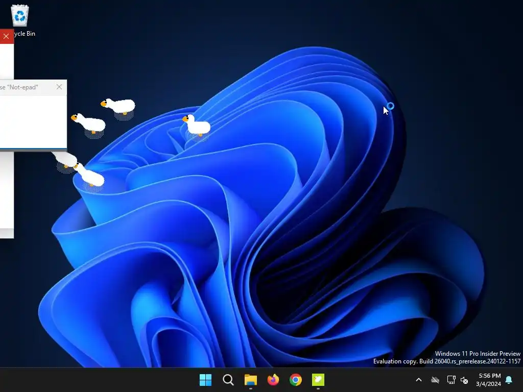Image resolution: width=523 pixels, height=392 pixels.
Task: Close the "Not-epad" dialog window
Action: click(x=59, y=87)
